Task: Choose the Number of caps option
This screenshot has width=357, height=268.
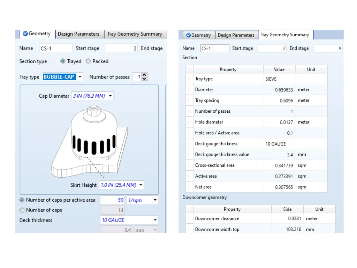Action: 22,210
